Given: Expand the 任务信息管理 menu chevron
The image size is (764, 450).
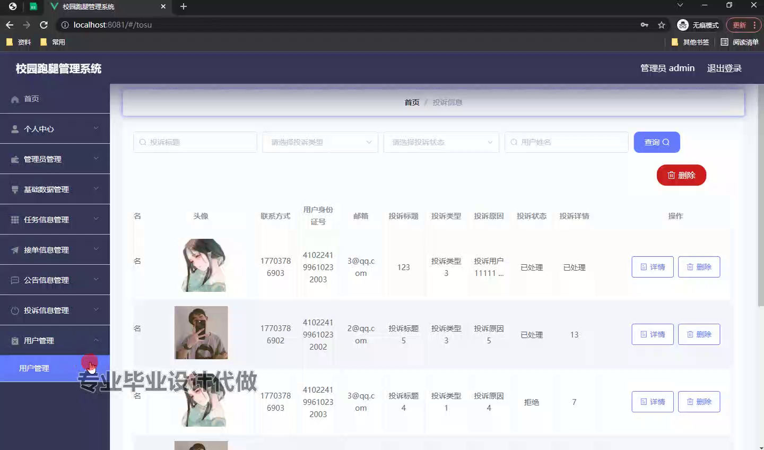Looking at the screenshot, I should tap(96, 219).
